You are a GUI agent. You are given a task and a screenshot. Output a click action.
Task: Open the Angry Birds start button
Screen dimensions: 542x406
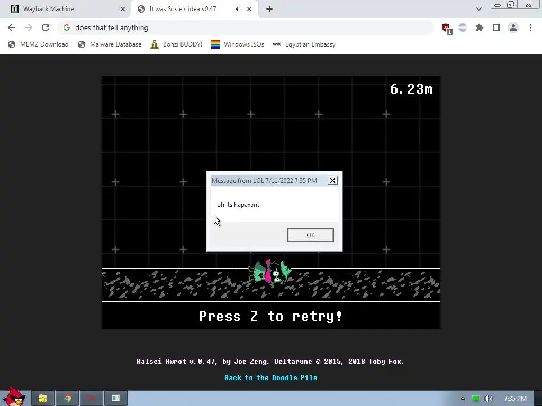(14, 396)
